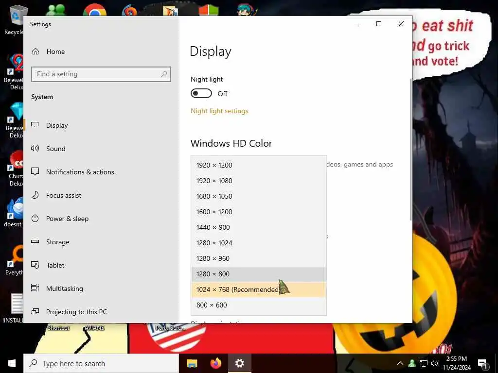The width and height of the screenshot is (498, 373).
Task: Open Focus assist settings
Action: [x=101, y=195]
